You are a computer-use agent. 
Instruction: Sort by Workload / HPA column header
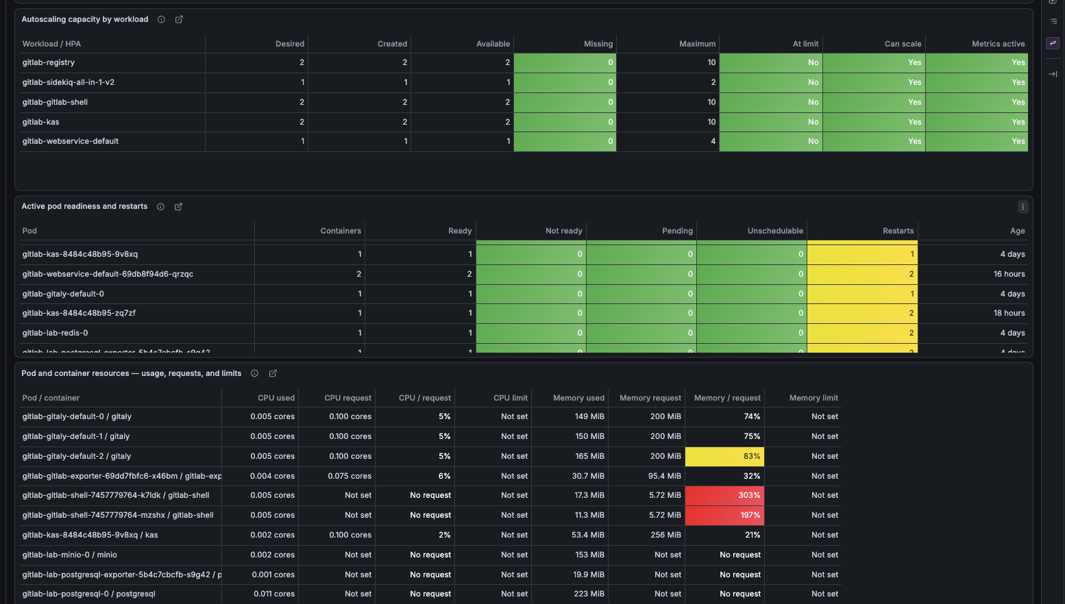pos(51,44)
